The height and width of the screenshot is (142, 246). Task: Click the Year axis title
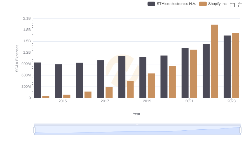[x=137, y=114]
